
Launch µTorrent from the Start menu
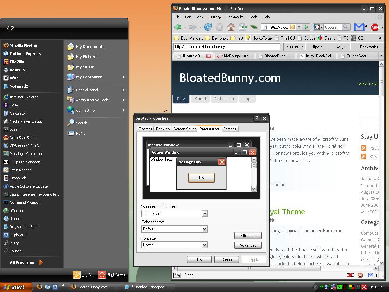click(14, 211)
